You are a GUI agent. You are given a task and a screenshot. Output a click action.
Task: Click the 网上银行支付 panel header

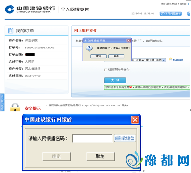click(85, 31)
